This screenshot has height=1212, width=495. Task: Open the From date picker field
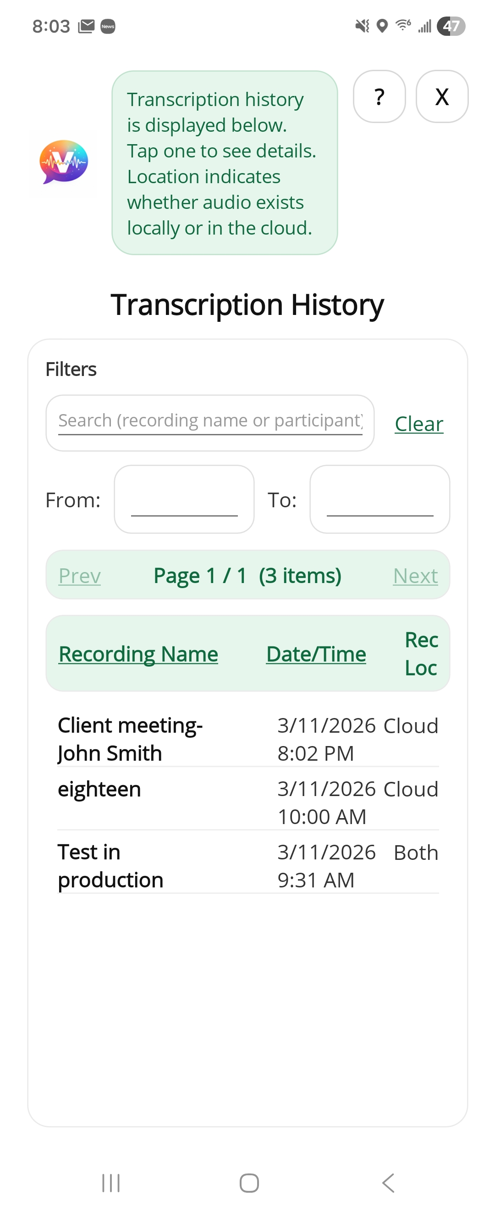pyautogui.click(x=184, y=499)
